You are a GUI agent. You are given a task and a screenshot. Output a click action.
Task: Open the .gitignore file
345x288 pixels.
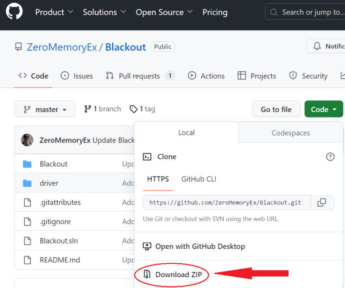click(55, 221)
